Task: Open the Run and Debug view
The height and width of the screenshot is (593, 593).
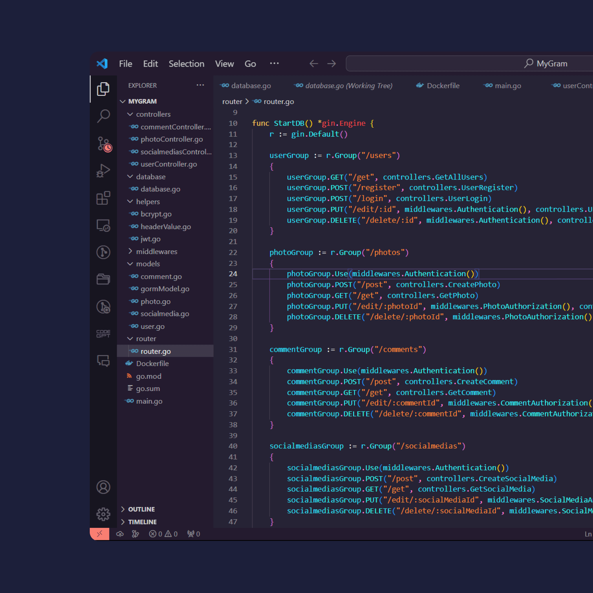Action: click(x=103, y=170)
